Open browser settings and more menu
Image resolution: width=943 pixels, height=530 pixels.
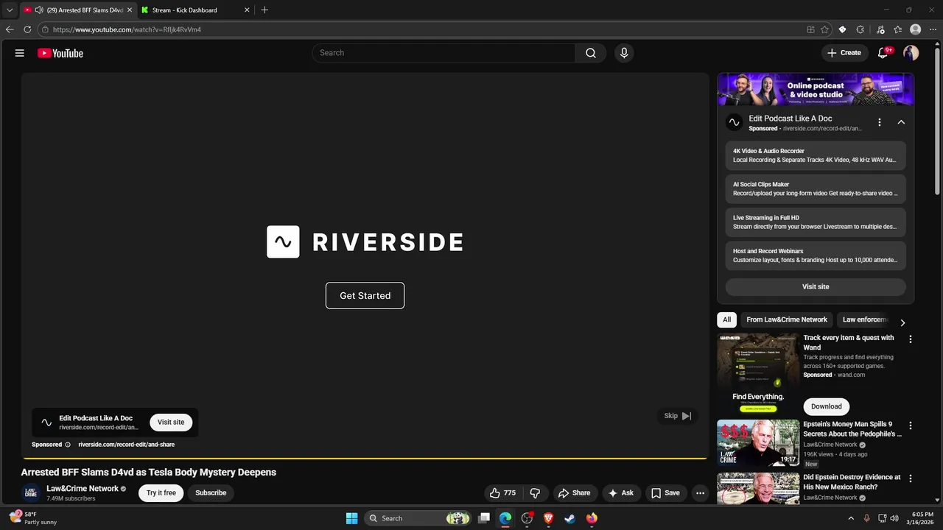click(933, 29)
